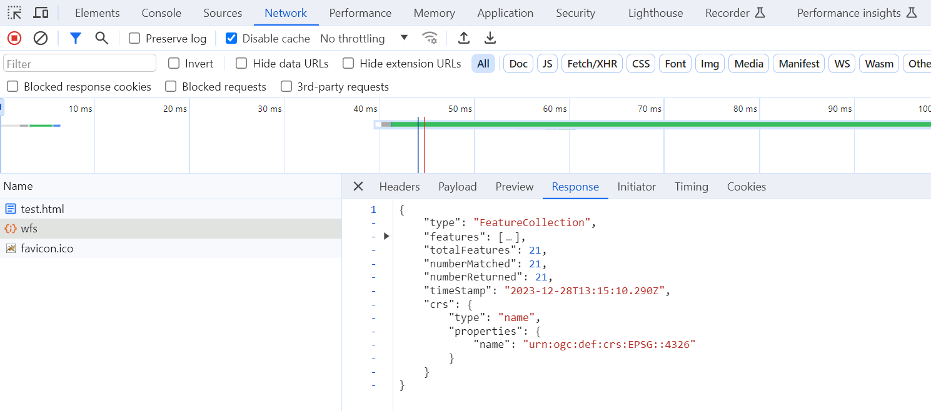This screenshot has height=411, width=931.
Task: Click the "FeatureCollection" value in response
Action: tap(532, 222)
